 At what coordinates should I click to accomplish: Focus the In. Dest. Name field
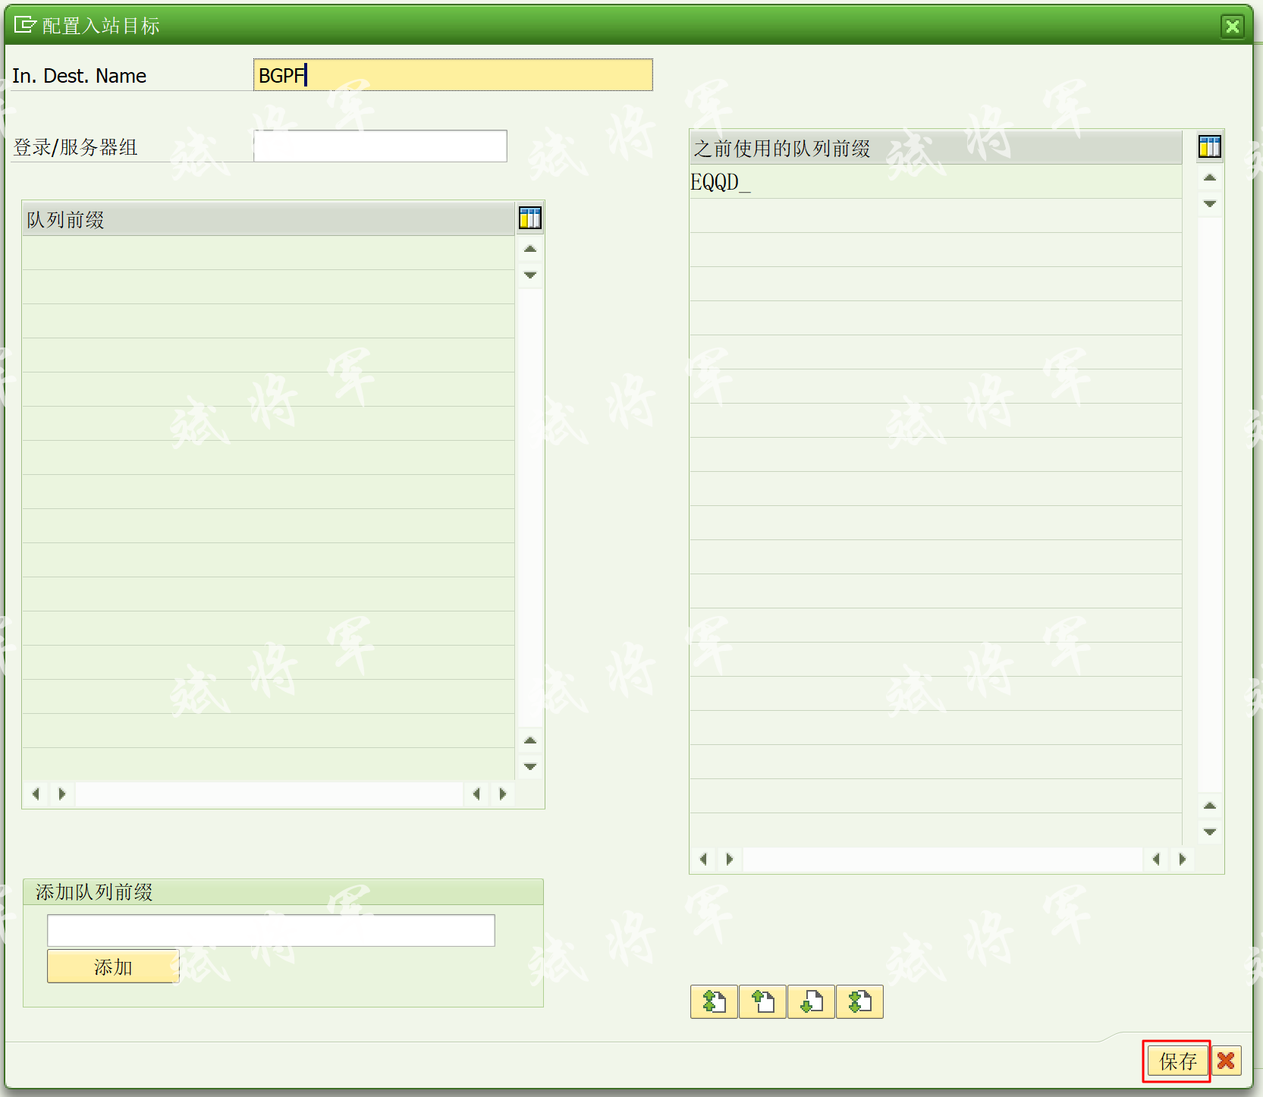tap(453, 75)
